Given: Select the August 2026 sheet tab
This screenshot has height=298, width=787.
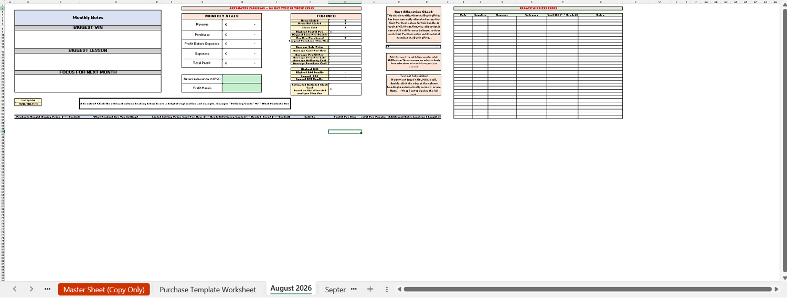Looking at the screenshot, I should coord(291,289).
